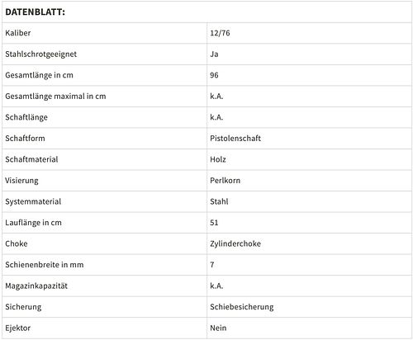Click the 12/76 caliber value
The image size is (413, 340).
point(220,33)
